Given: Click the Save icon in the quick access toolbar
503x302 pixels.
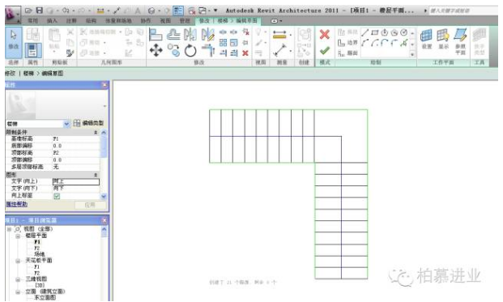Looking at the screenshot, I should (40, 11).
